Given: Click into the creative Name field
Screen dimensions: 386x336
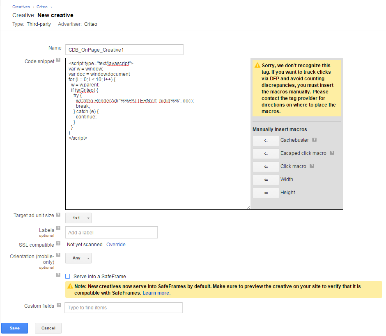Looking at the screenshot, I should 124,50.
